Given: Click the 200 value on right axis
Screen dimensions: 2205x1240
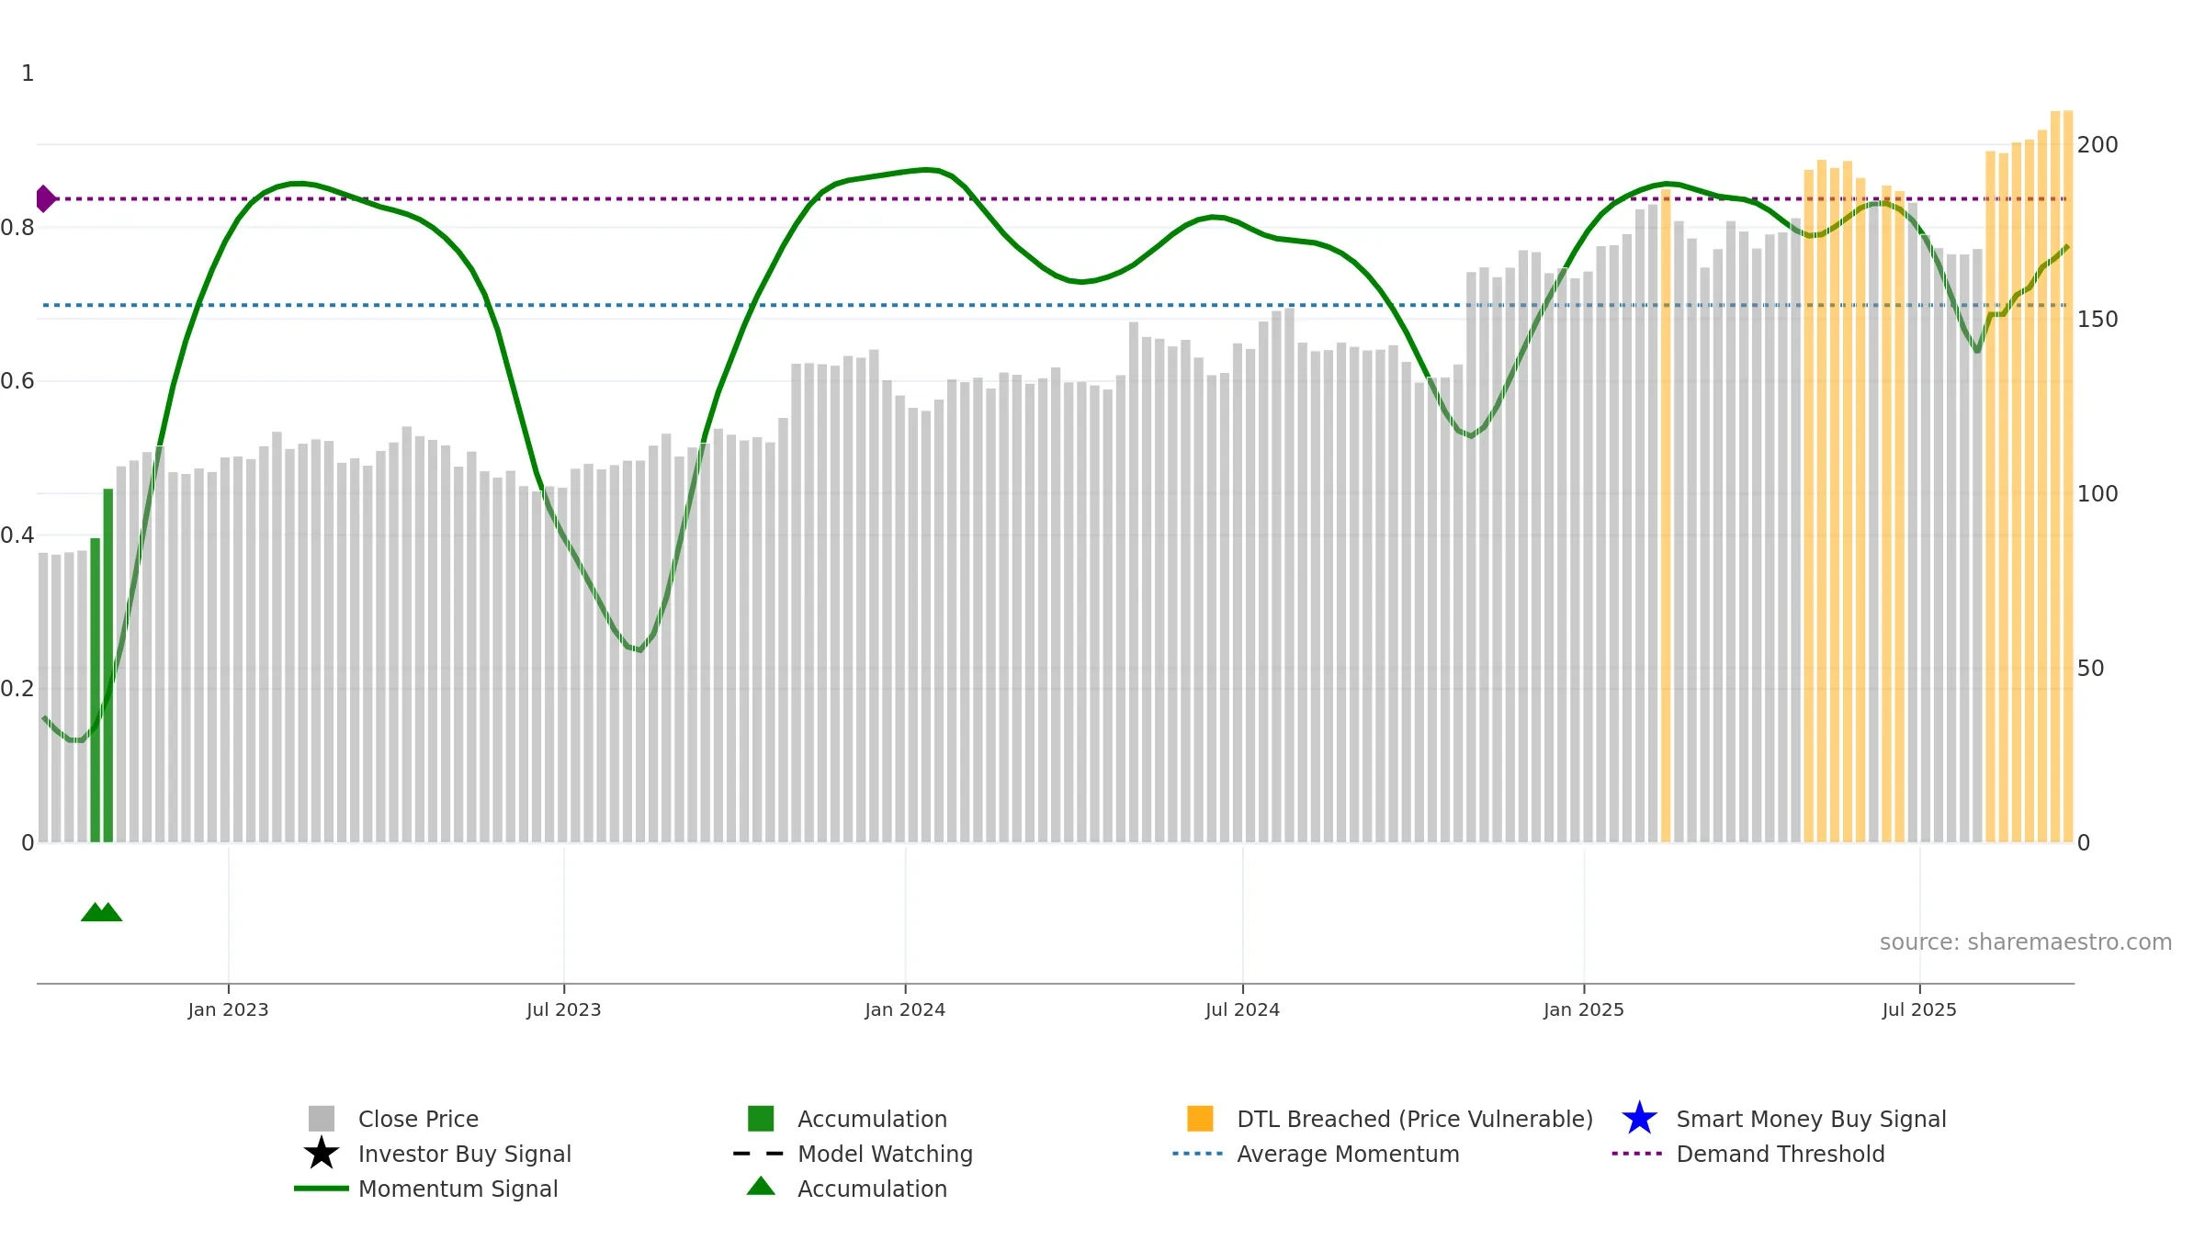Looking at the screenshot, I should pos(2098,144).
